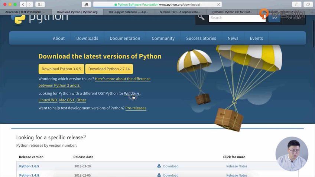Image resolution: width=315 pixels, height=177 pixels.
Task: Open the 'between Python 2 and 3.' link
Action: [x=59, y=85]
